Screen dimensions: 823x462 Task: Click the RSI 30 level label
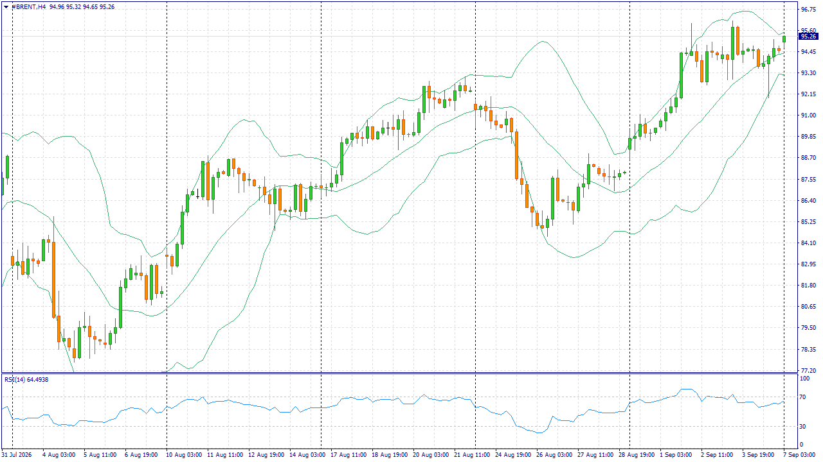click(x=803, y=427)
